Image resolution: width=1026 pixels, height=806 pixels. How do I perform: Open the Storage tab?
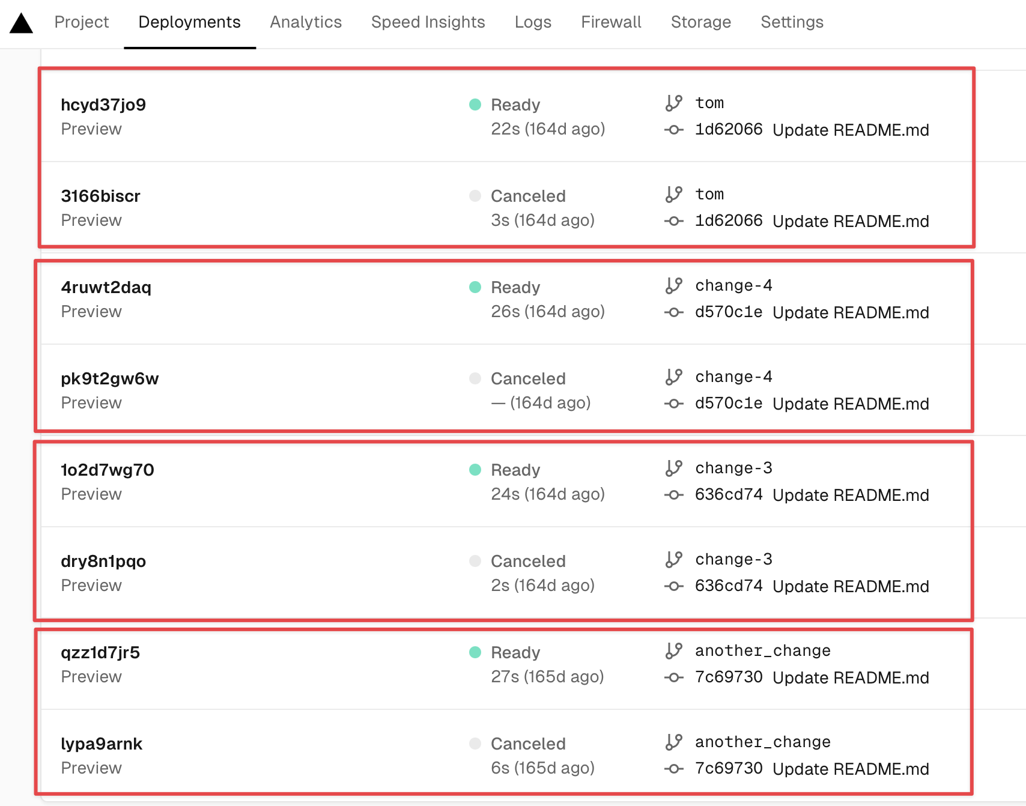coord(700,22)
